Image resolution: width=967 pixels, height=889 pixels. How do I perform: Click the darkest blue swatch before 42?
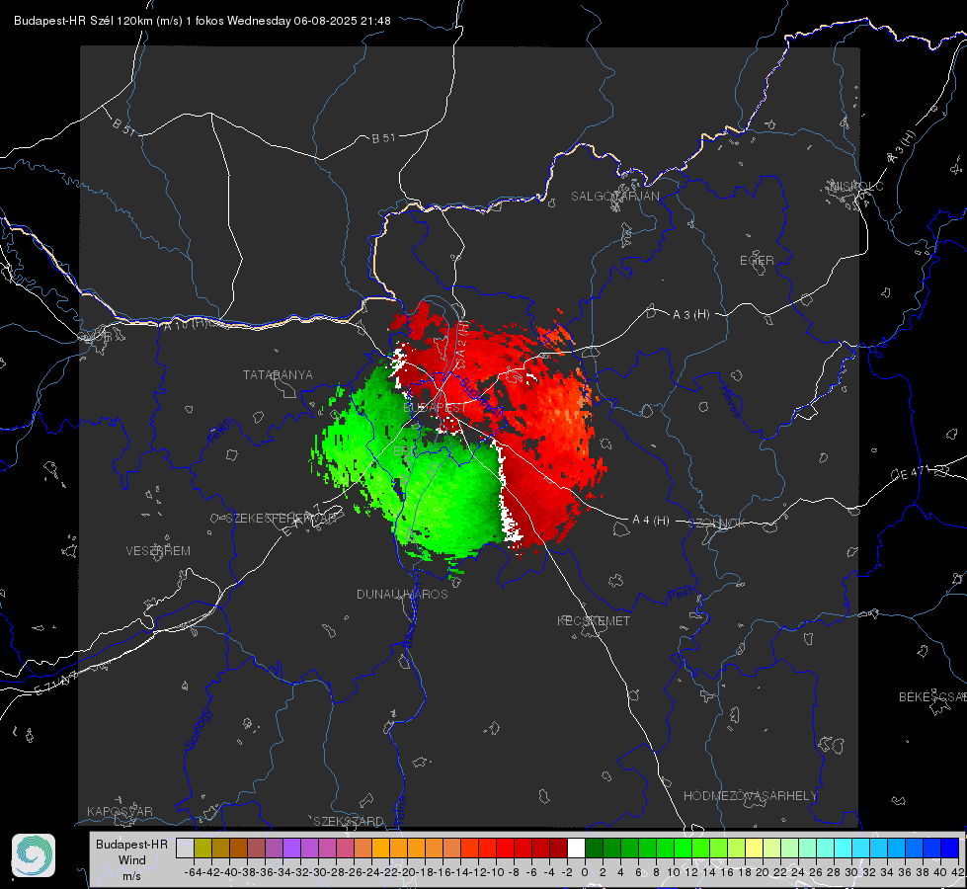[x=949, y=848]
